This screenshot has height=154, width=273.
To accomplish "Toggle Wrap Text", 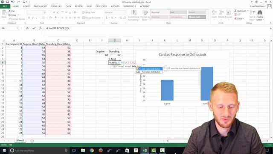I will (x=89, y=12).
